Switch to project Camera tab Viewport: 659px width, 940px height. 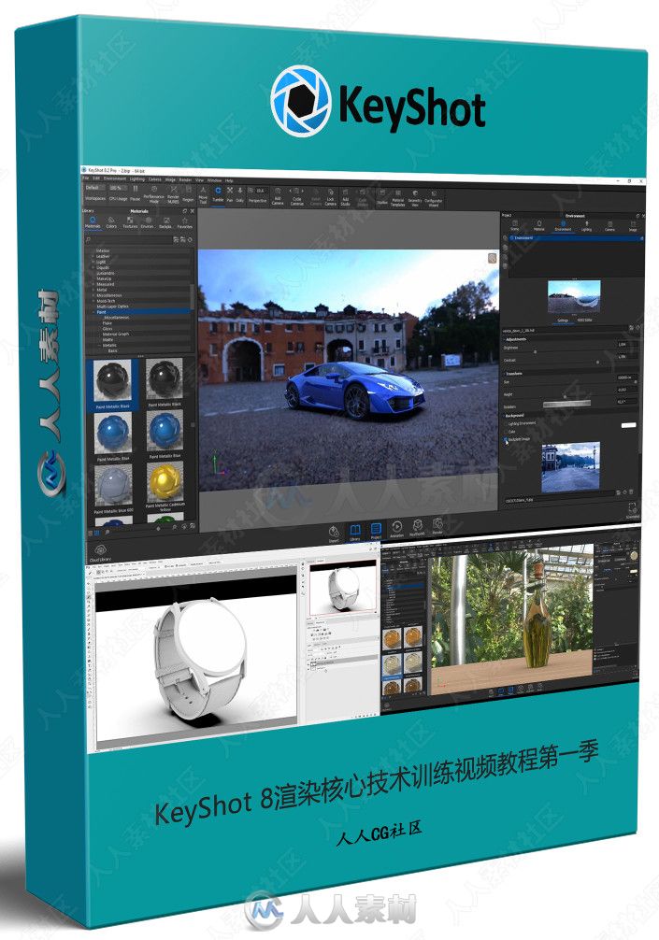point(609,226)
